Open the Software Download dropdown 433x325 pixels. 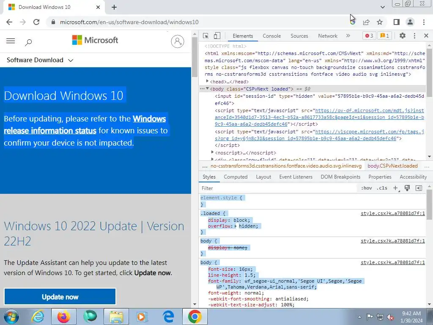pyautogui.click(x=40, y=60)
